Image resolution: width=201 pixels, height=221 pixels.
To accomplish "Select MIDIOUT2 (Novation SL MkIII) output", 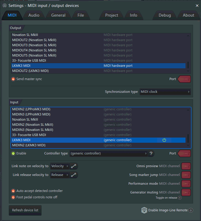I will point(98,40).
